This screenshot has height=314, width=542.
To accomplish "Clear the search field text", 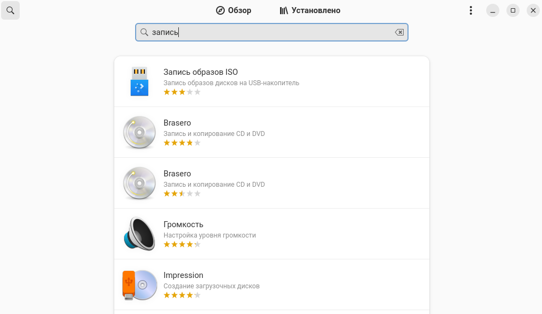I will click(x=400, y=32).
